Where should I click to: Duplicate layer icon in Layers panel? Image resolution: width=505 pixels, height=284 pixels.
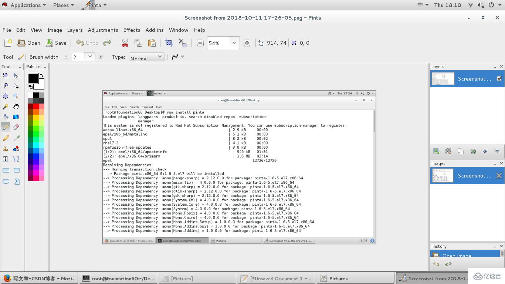point(461,151)
